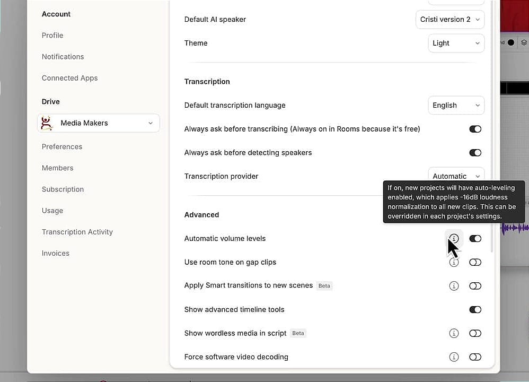Switch to the Members section in sidebar

click(x=57, y=168)
